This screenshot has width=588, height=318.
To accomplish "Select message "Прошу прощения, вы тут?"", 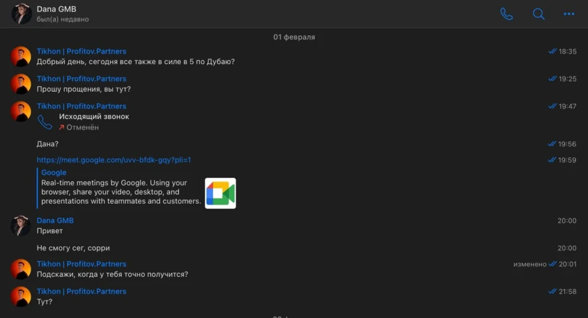I will [x=84, y=89].
